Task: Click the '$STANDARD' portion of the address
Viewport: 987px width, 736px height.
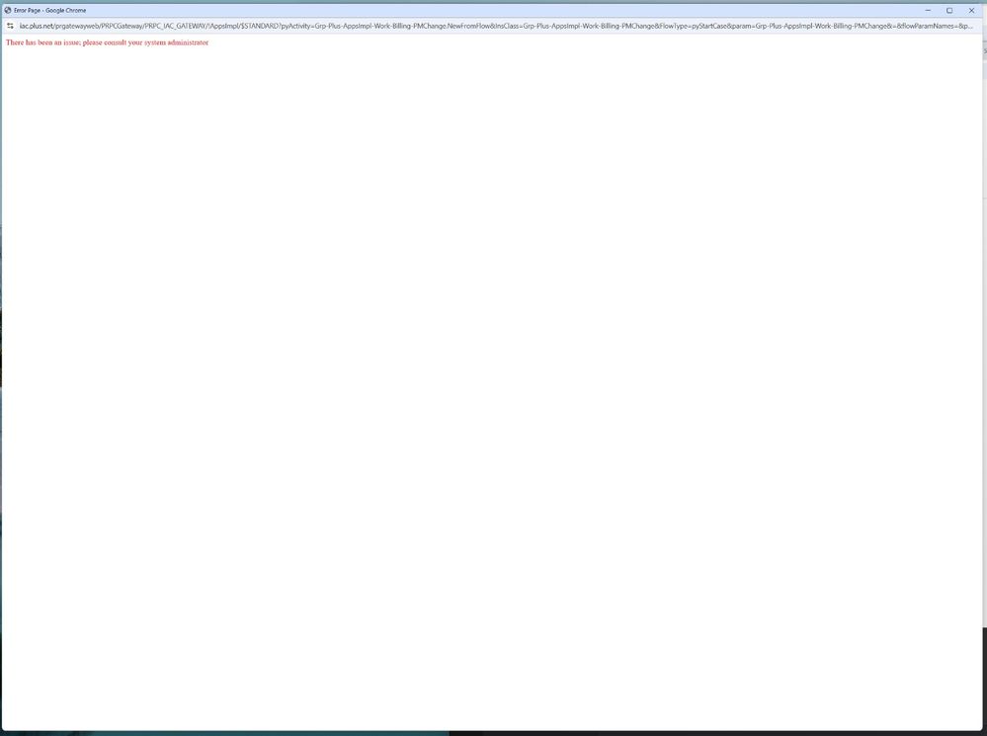Action: pos(259,26)
